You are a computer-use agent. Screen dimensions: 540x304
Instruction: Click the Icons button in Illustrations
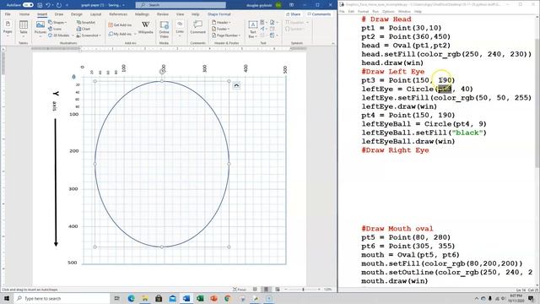55,29
